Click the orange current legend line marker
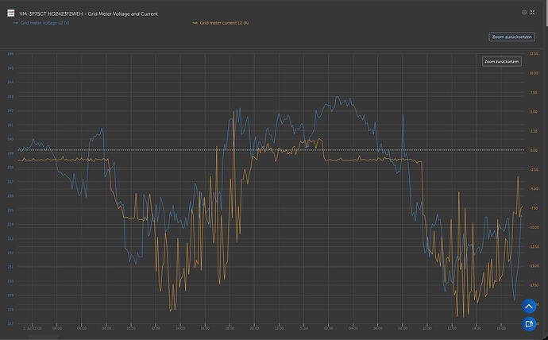This screenshot has height=340, width=548. [x=195, y=23]
